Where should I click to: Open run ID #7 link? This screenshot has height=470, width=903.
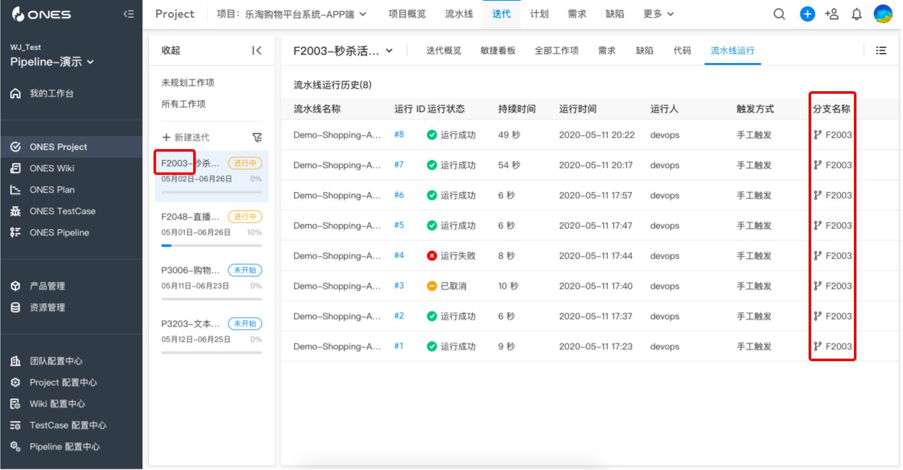pos(399,164)
